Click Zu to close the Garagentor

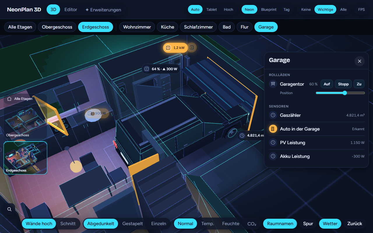[359, 84]
